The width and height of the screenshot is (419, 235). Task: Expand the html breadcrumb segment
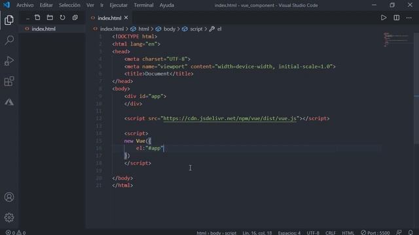coord(143,29)
